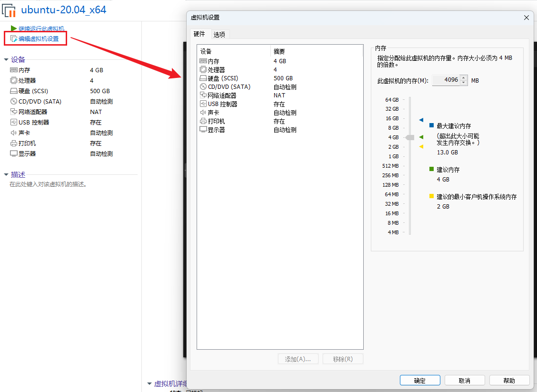This screenshot has width=537, height=392.
Task: Click CD/DVD icon in left device list
Action: [x=14, y=101]
